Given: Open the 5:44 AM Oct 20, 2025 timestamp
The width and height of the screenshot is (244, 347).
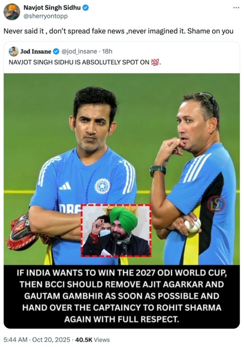Looking at the screenshot, I should [x=37, y=340].
